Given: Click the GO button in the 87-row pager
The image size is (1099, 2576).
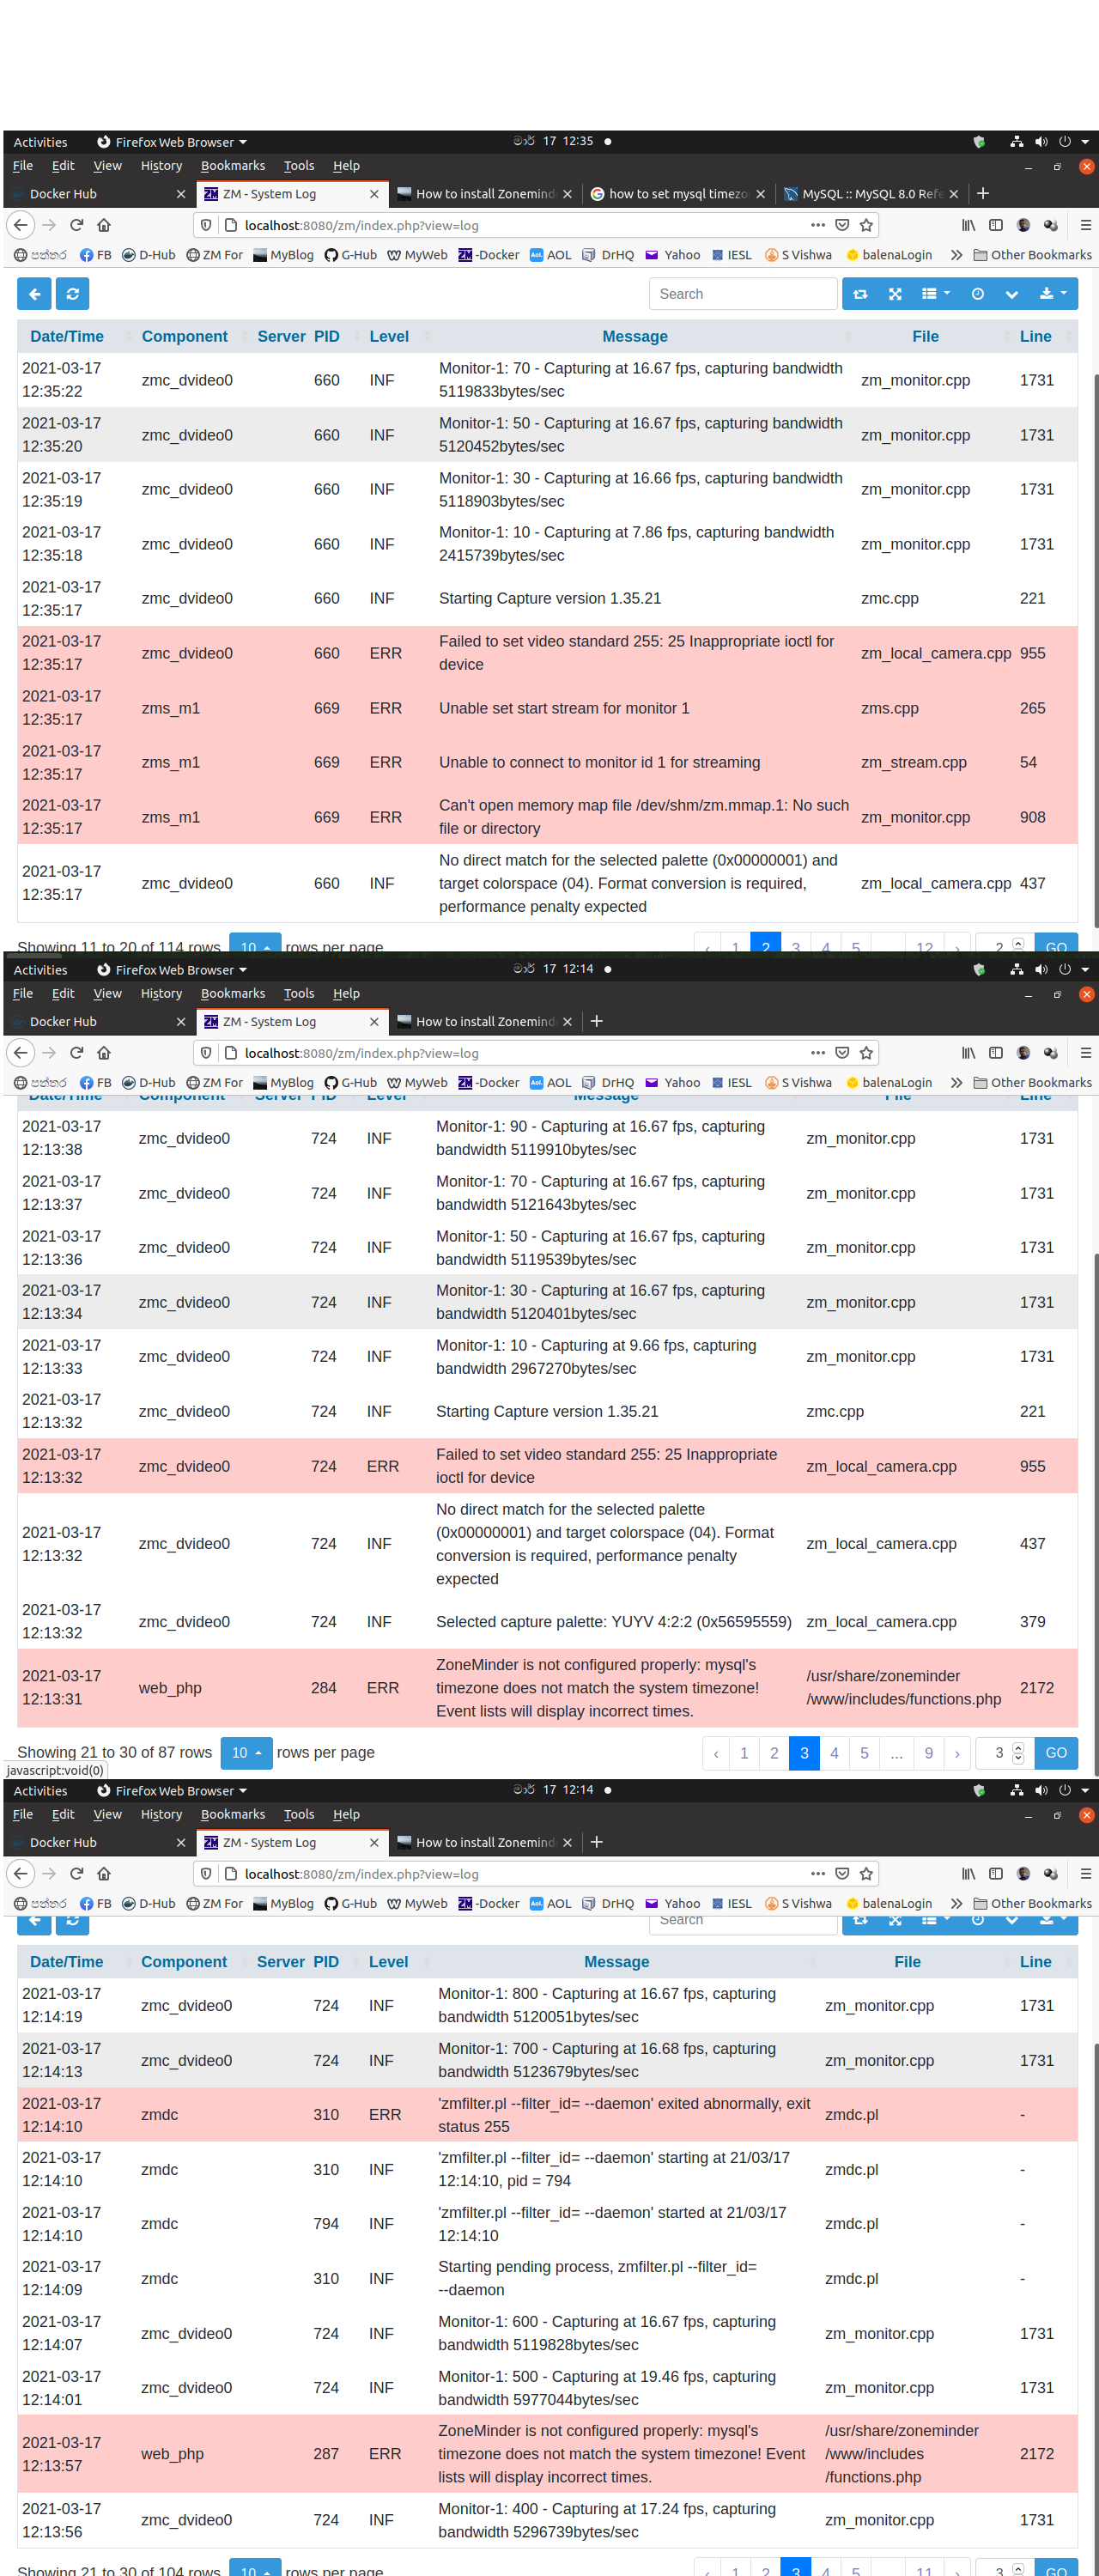Looking at the screenshot, I should point(1056,1753).
